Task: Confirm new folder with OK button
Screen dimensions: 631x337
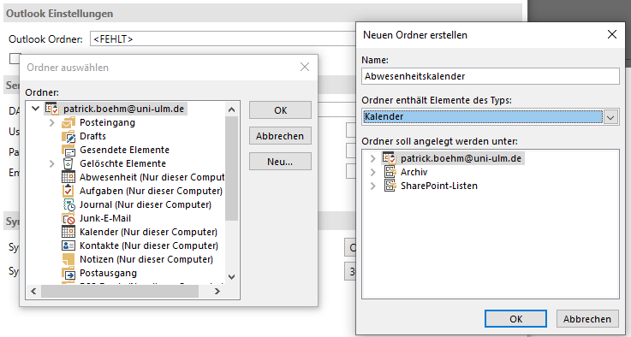Action: coord(515,319)
